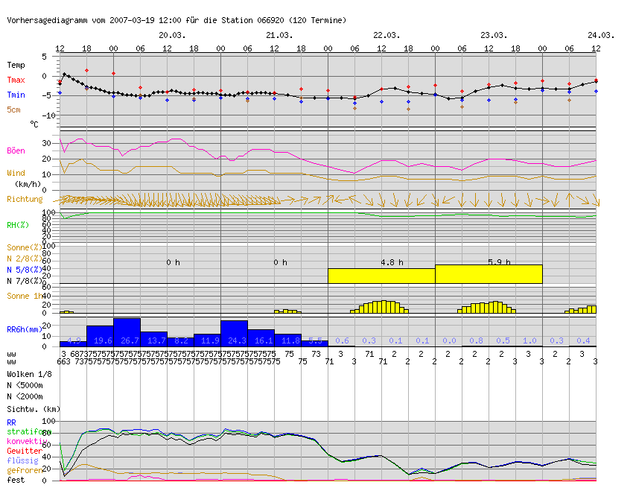Click the RR6h(mm) axis label

(25, 329)
